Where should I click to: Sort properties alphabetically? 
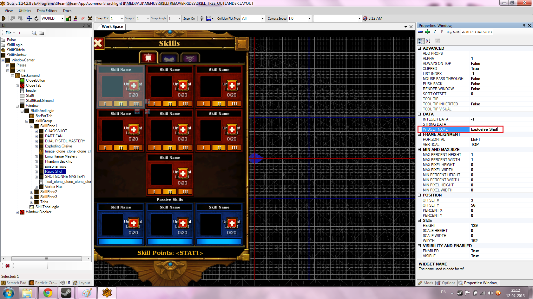pyautogui.click(x=428, y=41)
